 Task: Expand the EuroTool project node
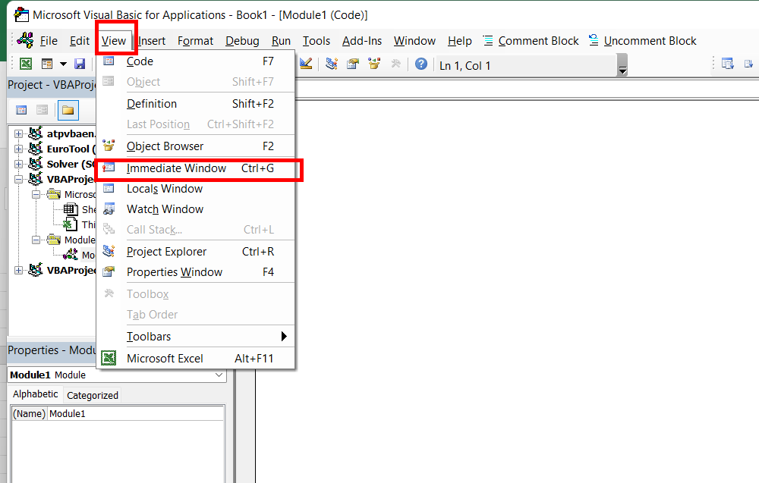point(18,149)
